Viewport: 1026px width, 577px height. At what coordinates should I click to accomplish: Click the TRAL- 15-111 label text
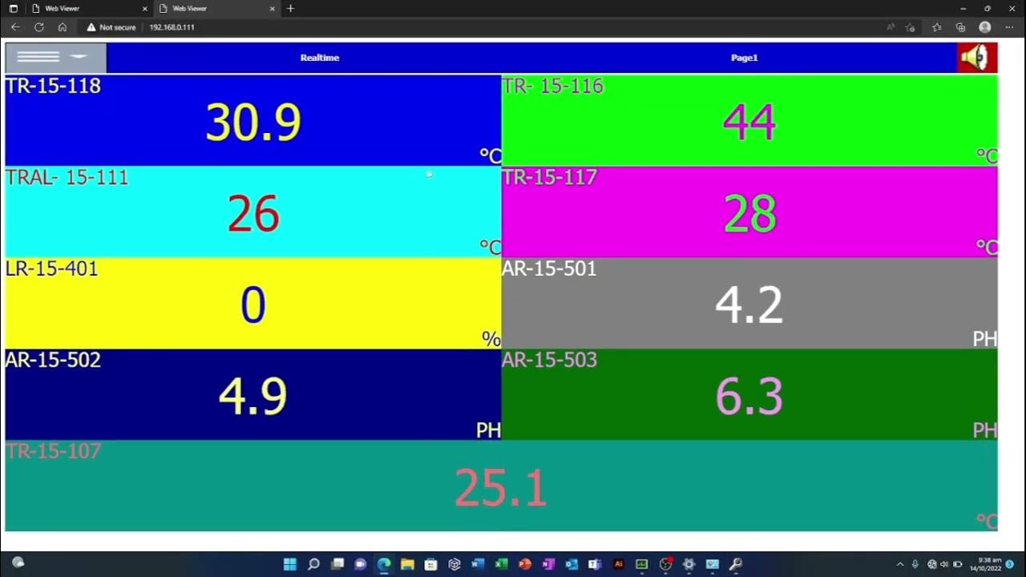tap(67, 177)
